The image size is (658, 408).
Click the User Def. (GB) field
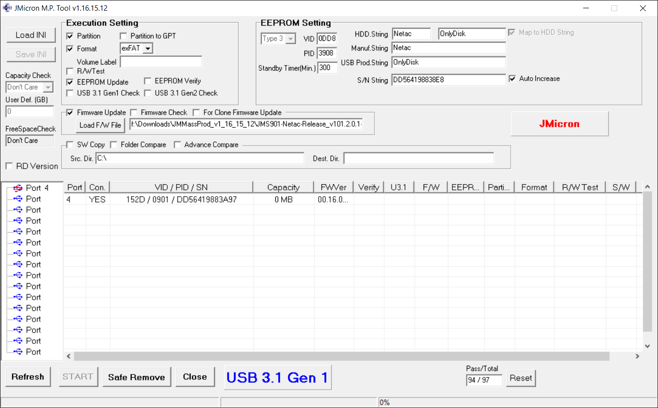pyautogui.click(x=30, y=111)
